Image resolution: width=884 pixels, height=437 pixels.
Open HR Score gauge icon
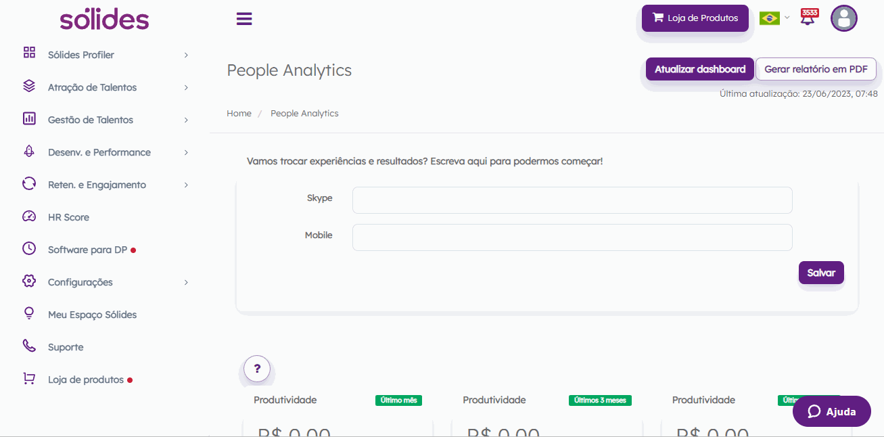click(29, 217)
